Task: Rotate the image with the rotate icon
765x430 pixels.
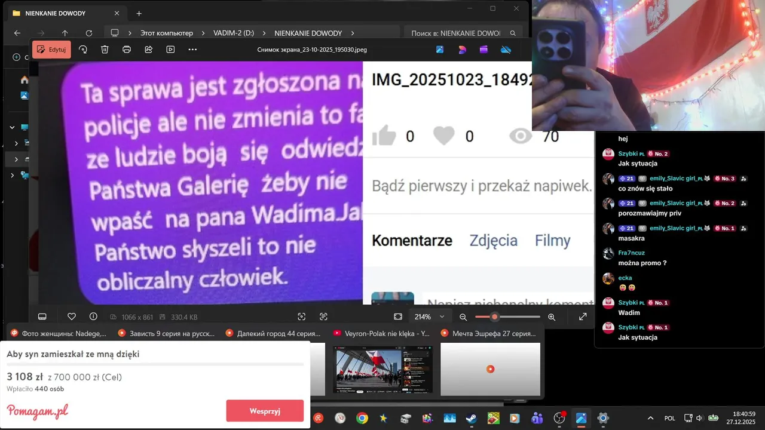Action: (x=83, y=50)
